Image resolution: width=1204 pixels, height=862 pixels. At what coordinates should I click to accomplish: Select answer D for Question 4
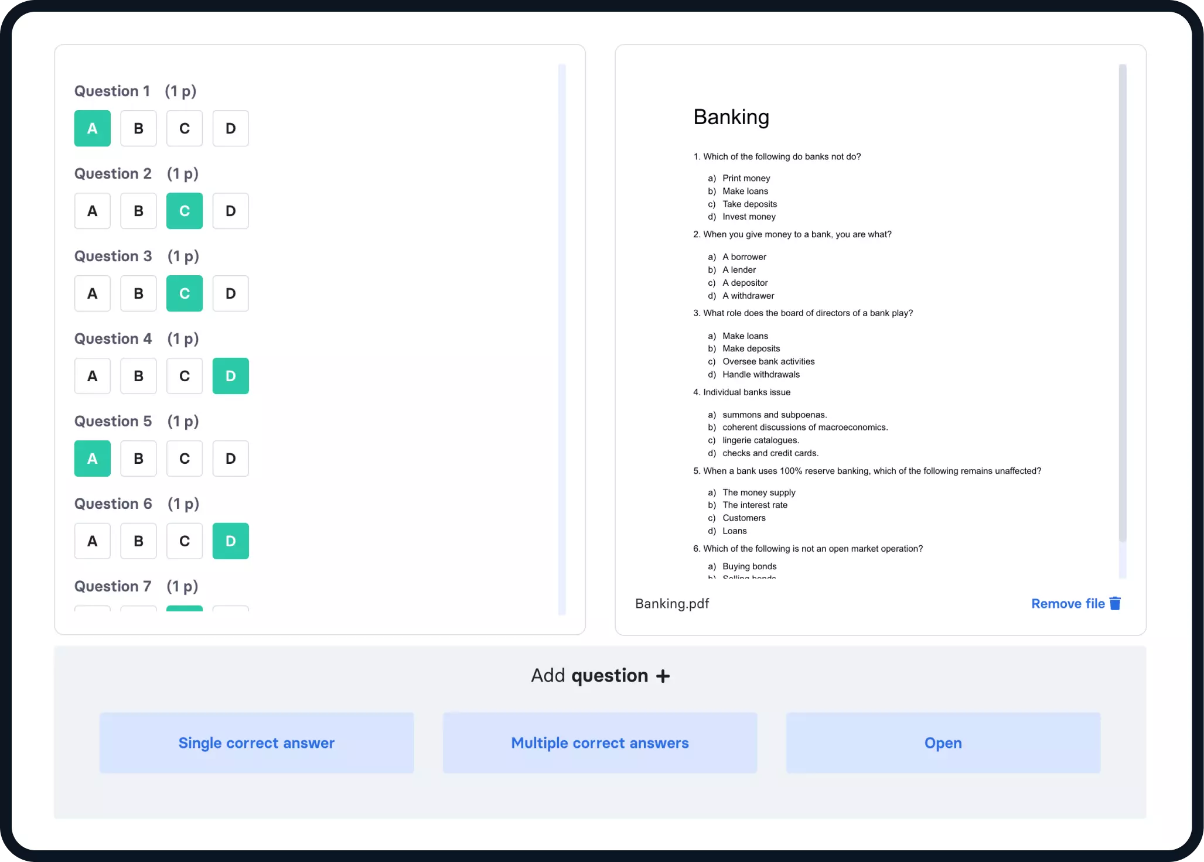(x=230, y=375)
